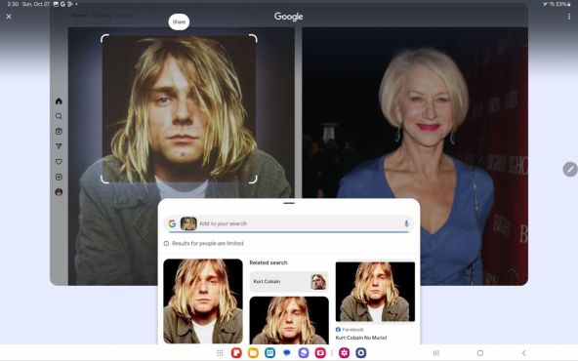Tap the Share bubble above the selection
The height and width of the screenshot is (361, 578).
click(179, 21)
